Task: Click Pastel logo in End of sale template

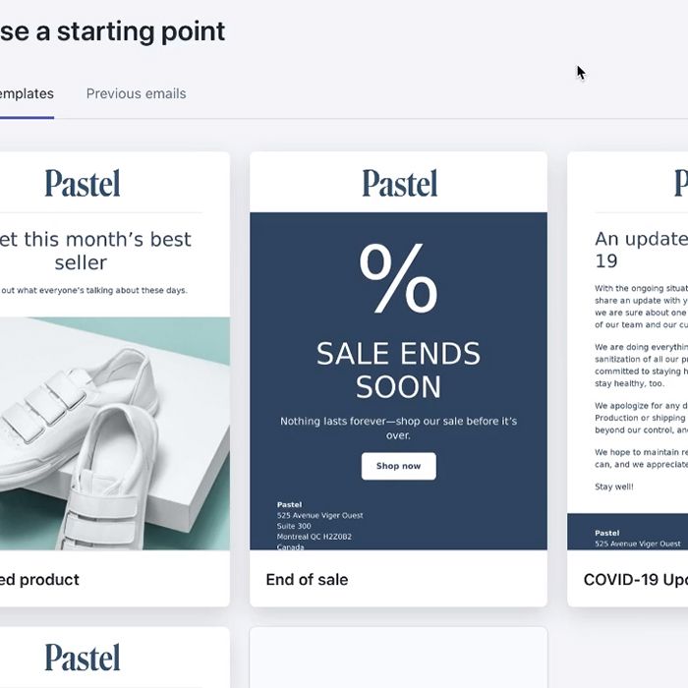Action: tap(398, 183)
